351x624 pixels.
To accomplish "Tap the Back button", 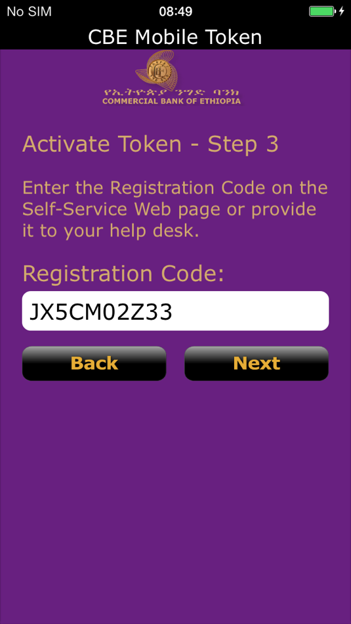I will (x=94, y=363).
